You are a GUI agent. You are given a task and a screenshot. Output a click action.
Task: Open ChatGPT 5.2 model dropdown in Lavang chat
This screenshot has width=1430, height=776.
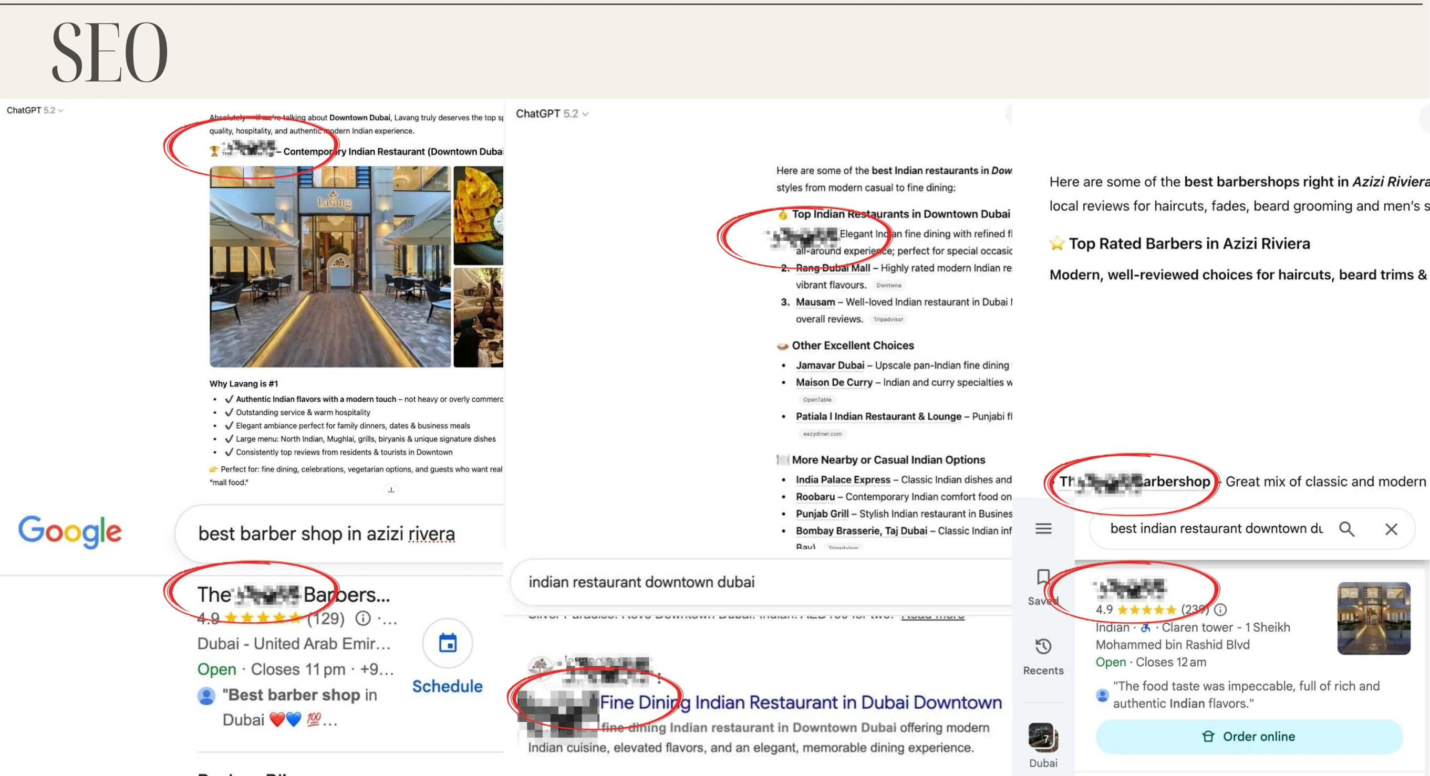click(35, 110)
